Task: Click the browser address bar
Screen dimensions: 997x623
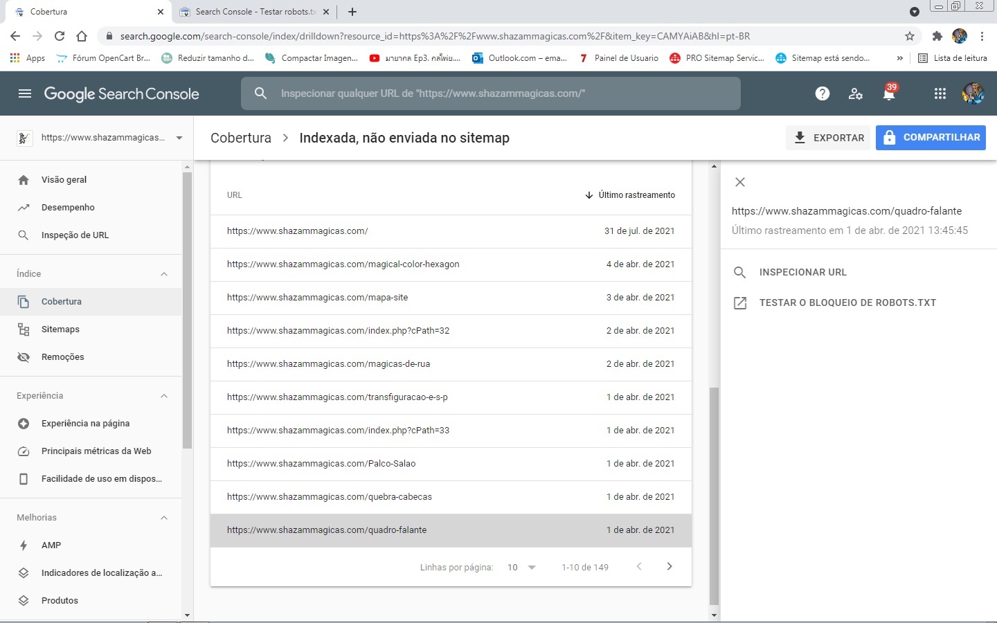Action: coord(509,36)
